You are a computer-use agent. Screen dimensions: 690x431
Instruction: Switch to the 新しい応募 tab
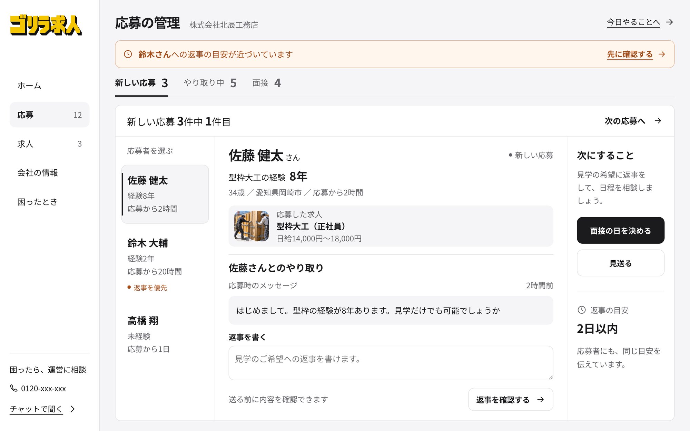(141, 83)
